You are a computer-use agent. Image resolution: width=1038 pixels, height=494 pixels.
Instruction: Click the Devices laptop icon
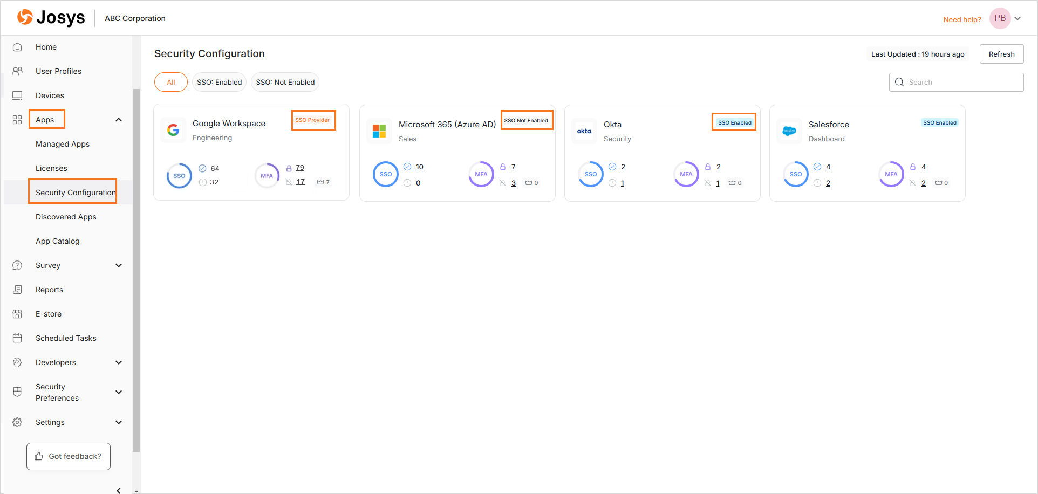[x=17, y=95]
